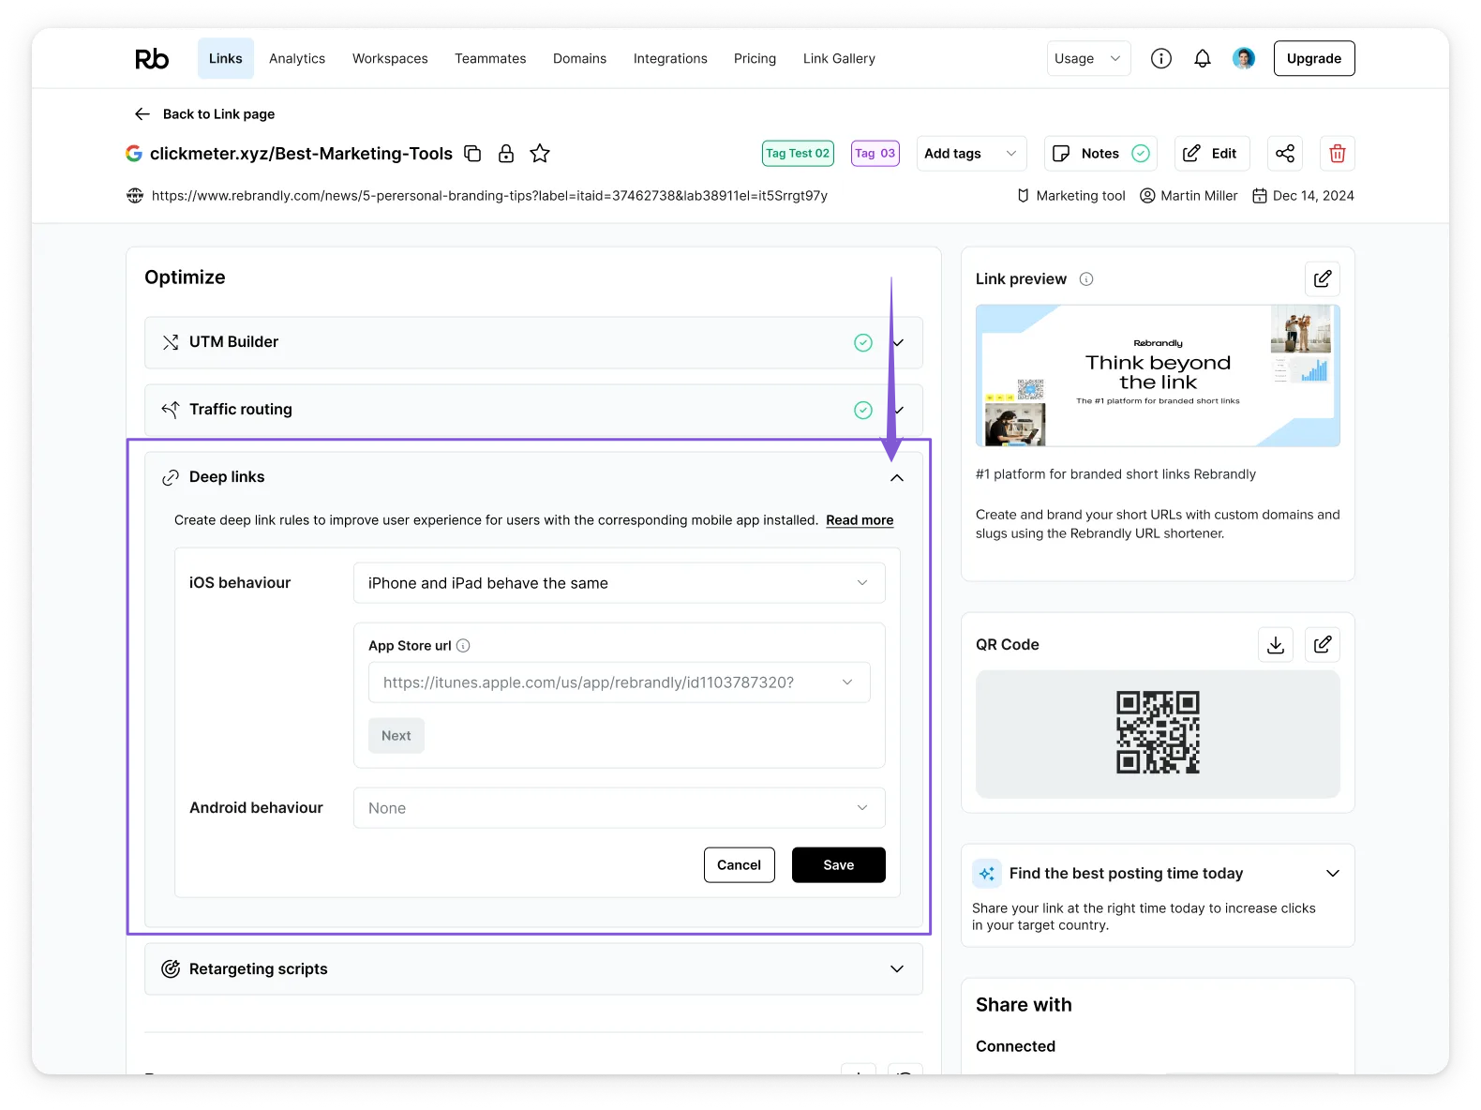
Task: Click the Notes button
Action: point(1100,154)
